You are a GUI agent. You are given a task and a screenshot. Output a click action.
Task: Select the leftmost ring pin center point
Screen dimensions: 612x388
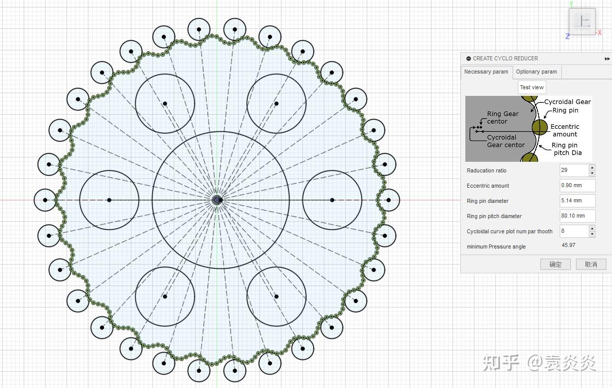click(45, 200)
